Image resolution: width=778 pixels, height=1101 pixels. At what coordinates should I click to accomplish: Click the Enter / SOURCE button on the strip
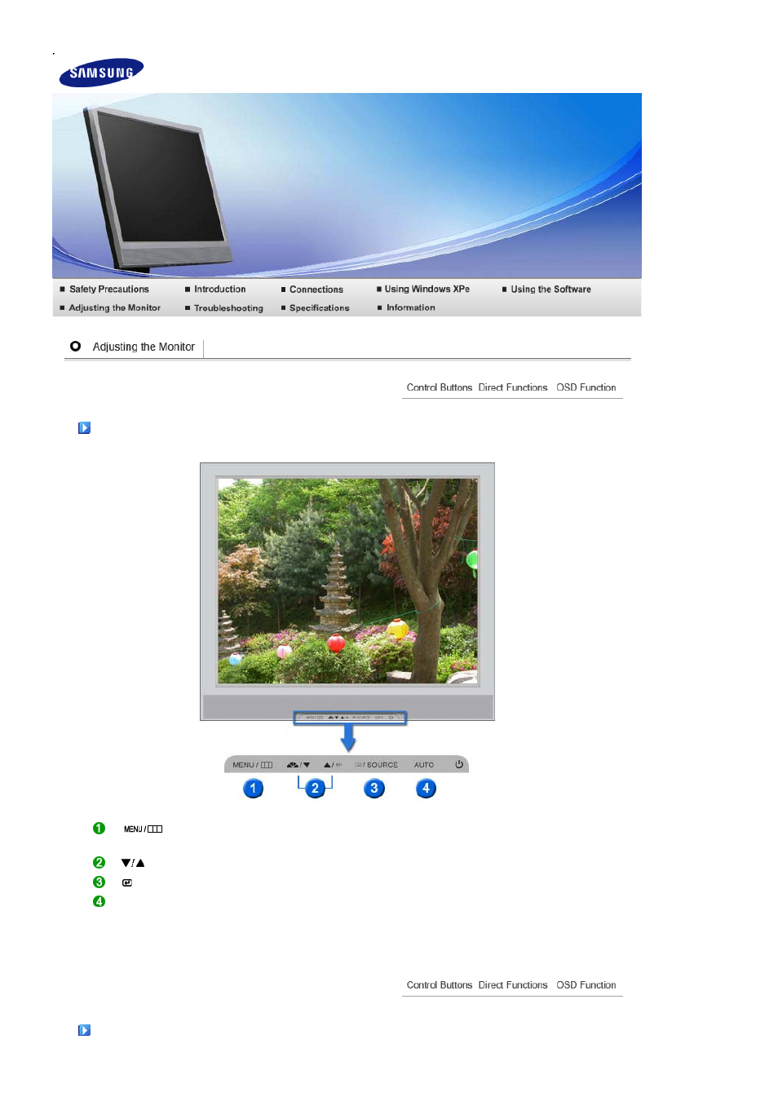[x=376, y=765]
